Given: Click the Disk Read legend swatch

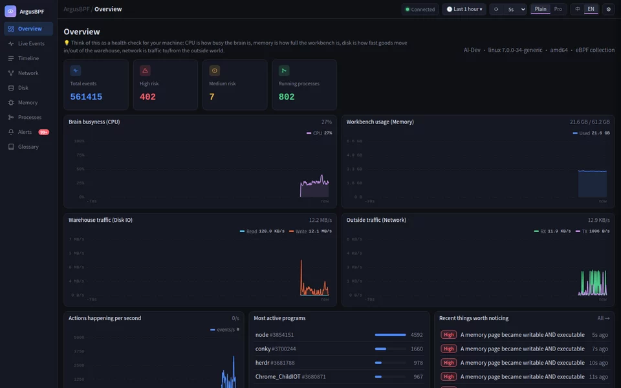Looking at the screenshot, I should click(x=242, y=232).
